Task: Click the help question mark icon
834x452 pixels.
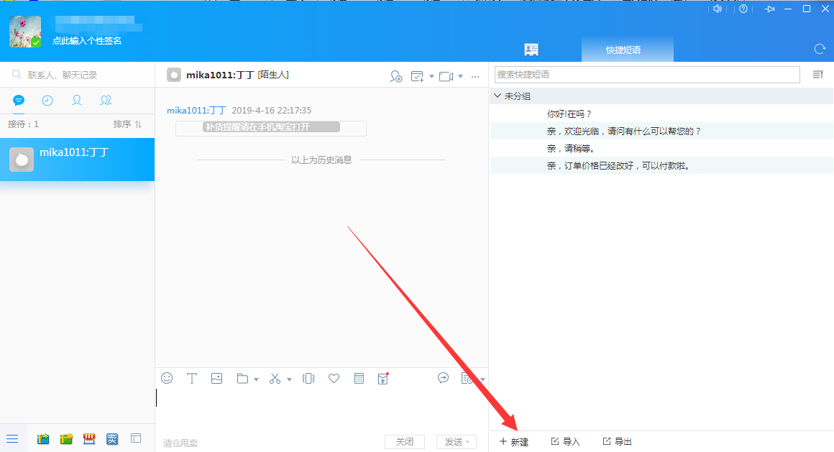Action: click(743, 9)
